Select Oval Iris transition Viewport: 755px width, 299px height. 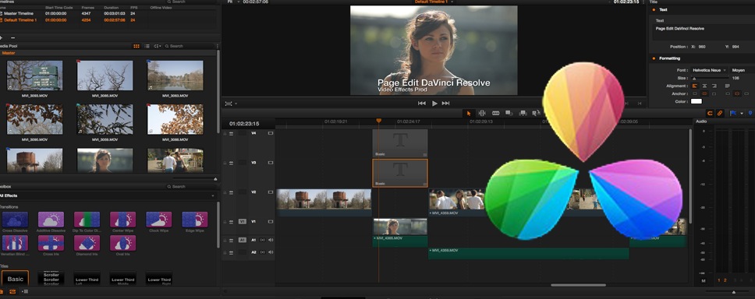tap(122, 243)
